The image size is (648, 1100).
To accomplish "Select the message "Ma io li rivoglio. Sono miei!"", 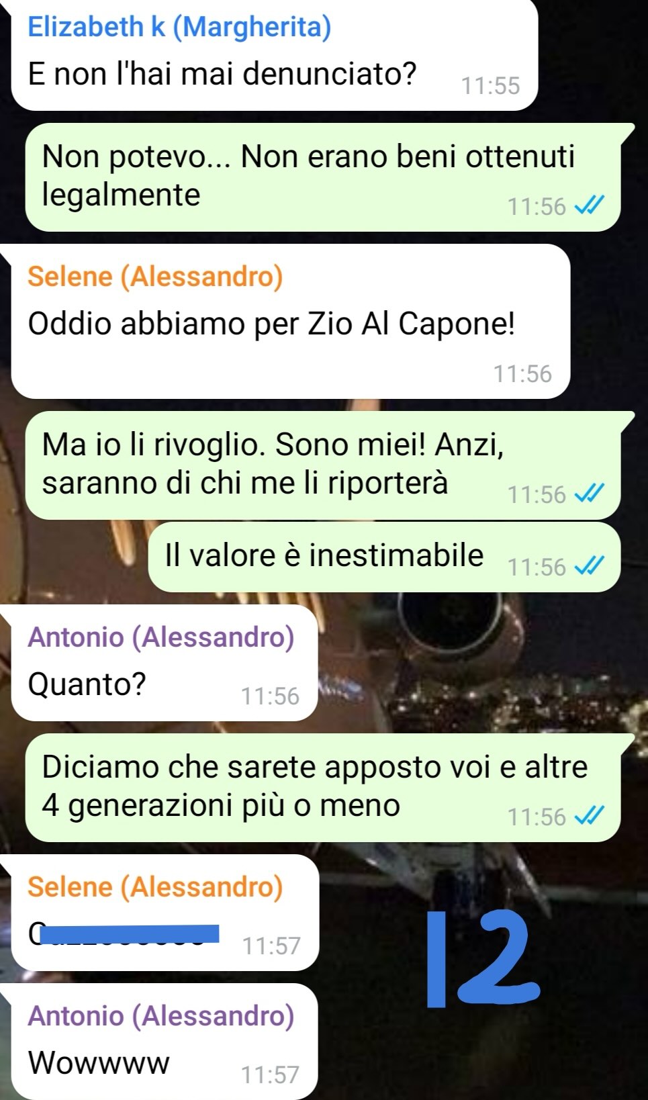I will click(323, 465).
